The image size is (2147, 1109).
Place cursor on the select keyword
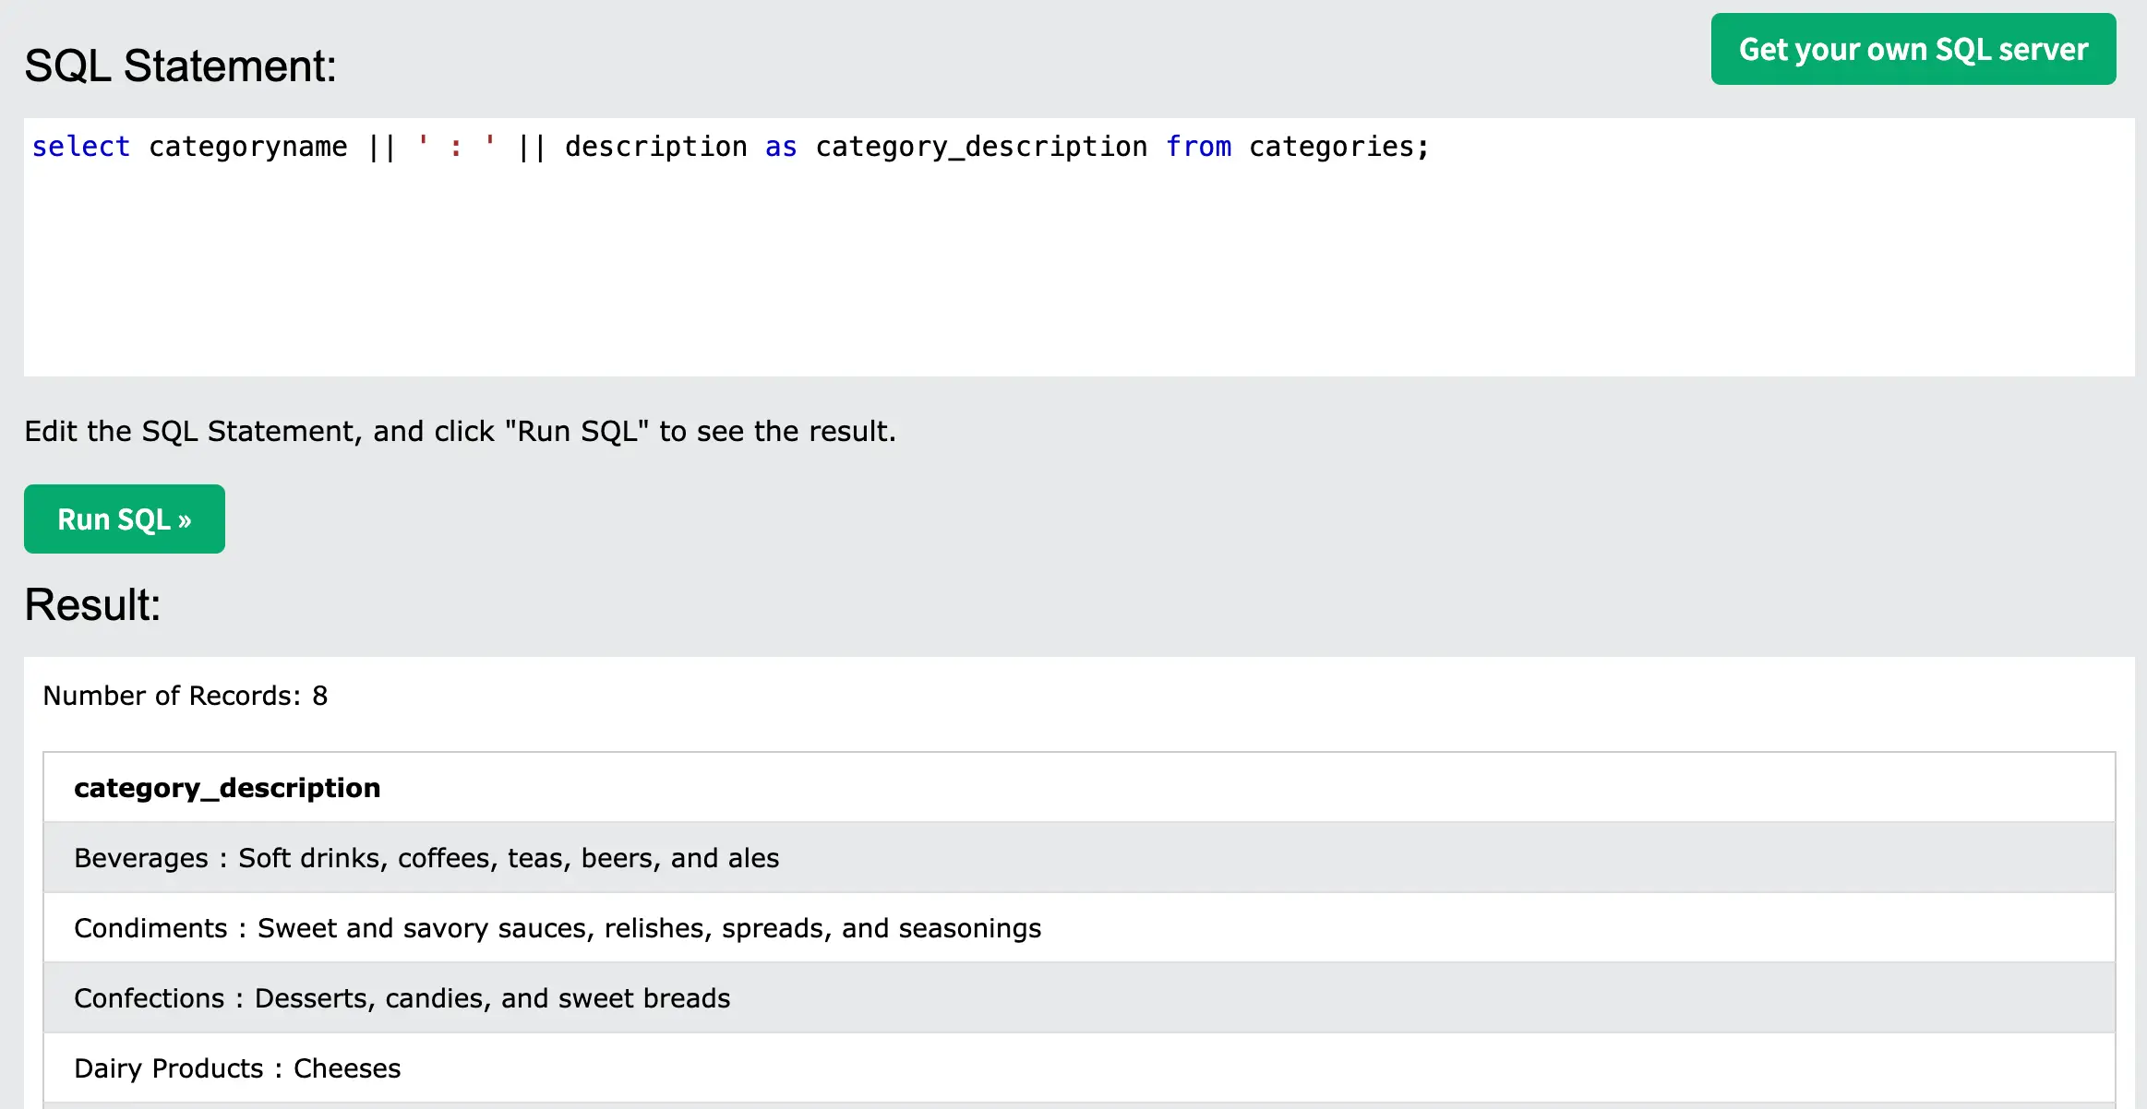coord(81,148)
